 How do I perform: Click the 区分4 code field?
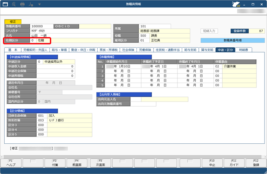point(42,130)
